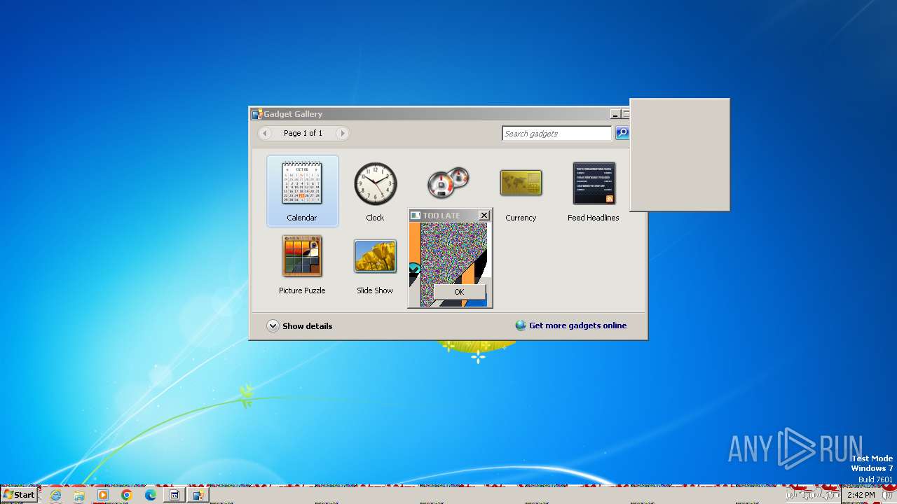Click the globe icon beside Get more gadgets
Viewport: 897px width, 504px height.
521,325
